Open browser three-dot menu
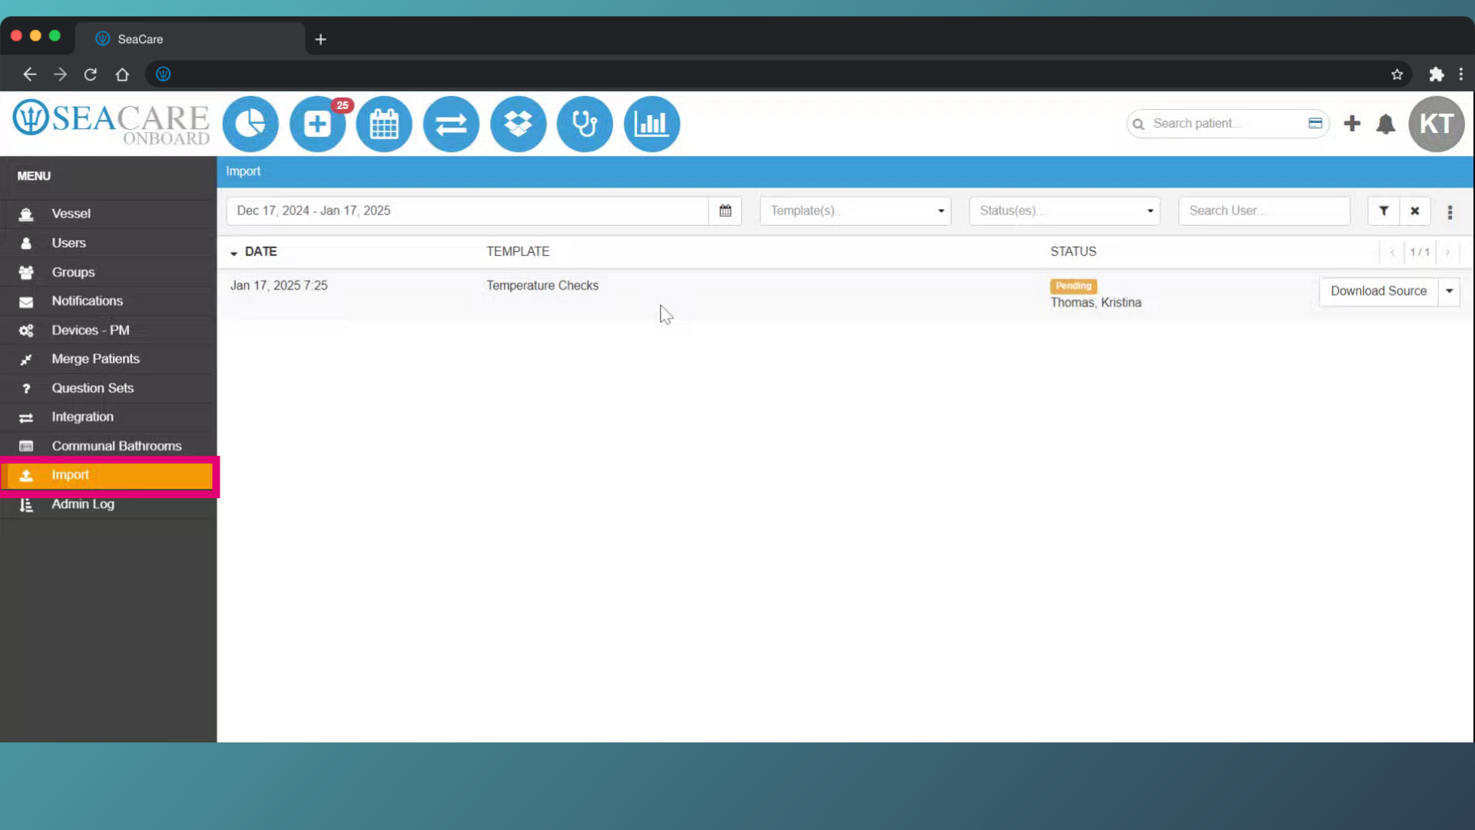 [x=1461, y=75]
